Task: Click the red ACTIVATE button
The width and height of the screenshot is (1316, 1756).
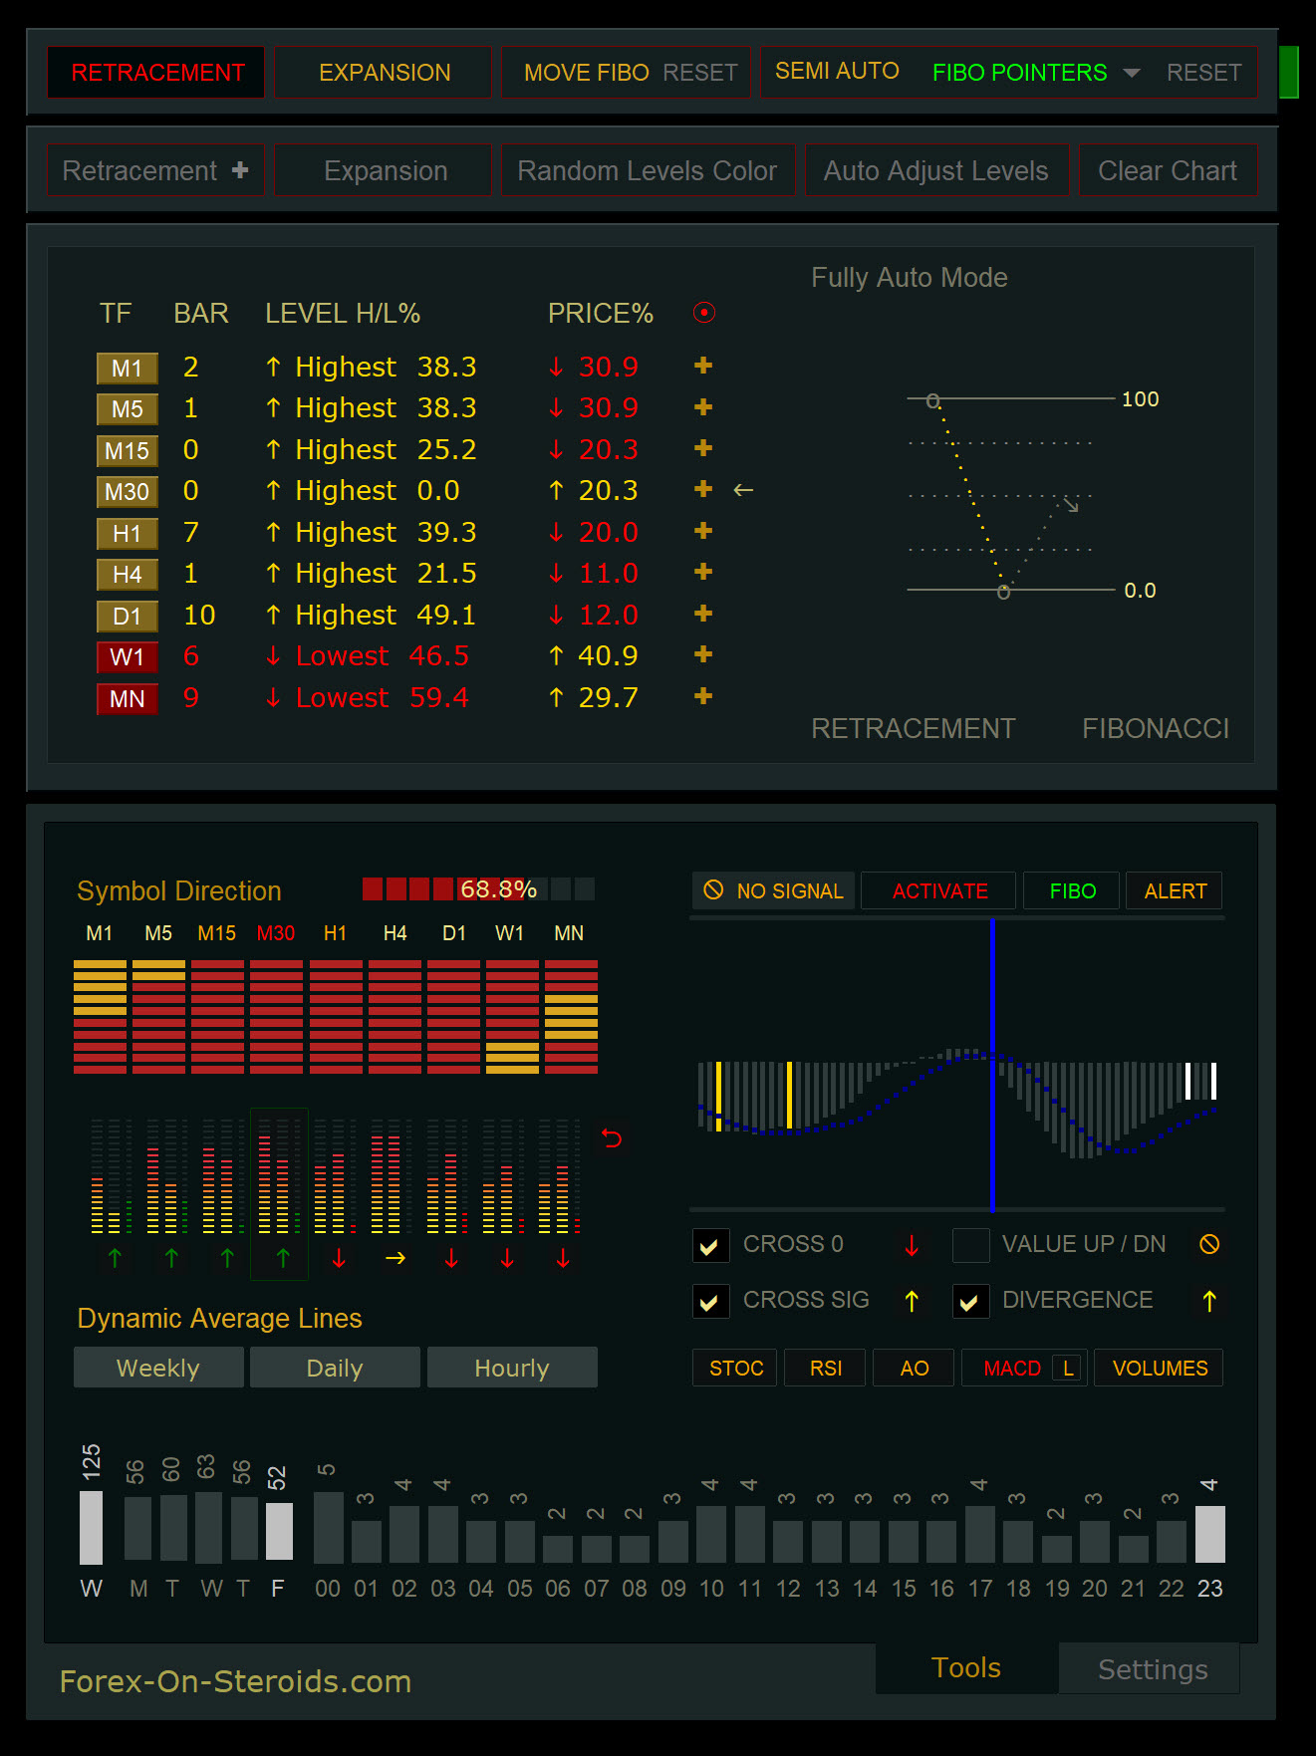Action: tap(939, 891)
